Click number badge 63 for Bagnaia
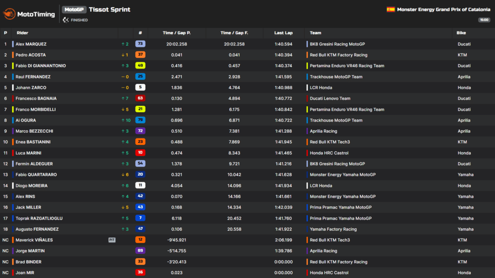The width and height of the screenshot is (495, 278). click(x=140, y=98)
